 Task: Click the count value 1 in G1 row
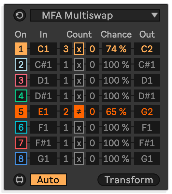tap(66, 158)
